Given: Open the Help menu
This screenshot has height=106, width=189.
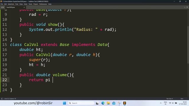Looking at the screenshot, I should coord(50,4).
